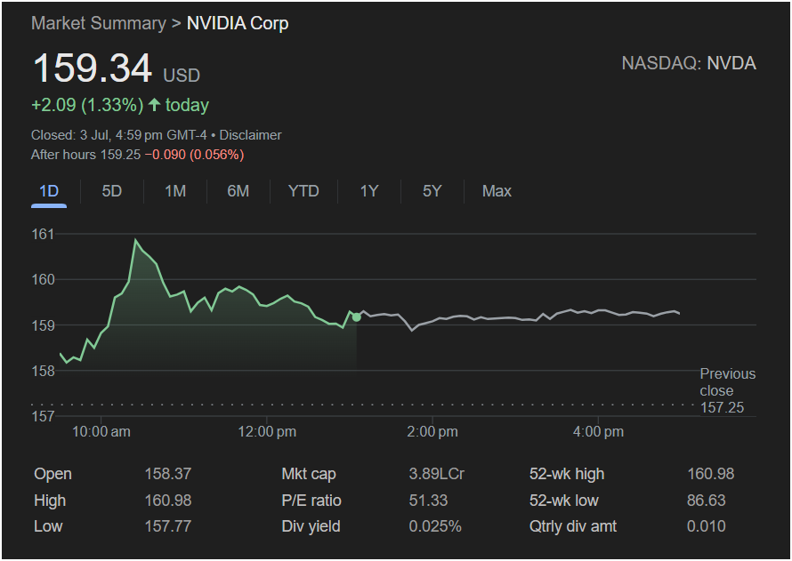This screenshot has height=561, width=792.
Task: Select the +2.09 (1.33%) daily change
Action: click(x=87, y=105)
